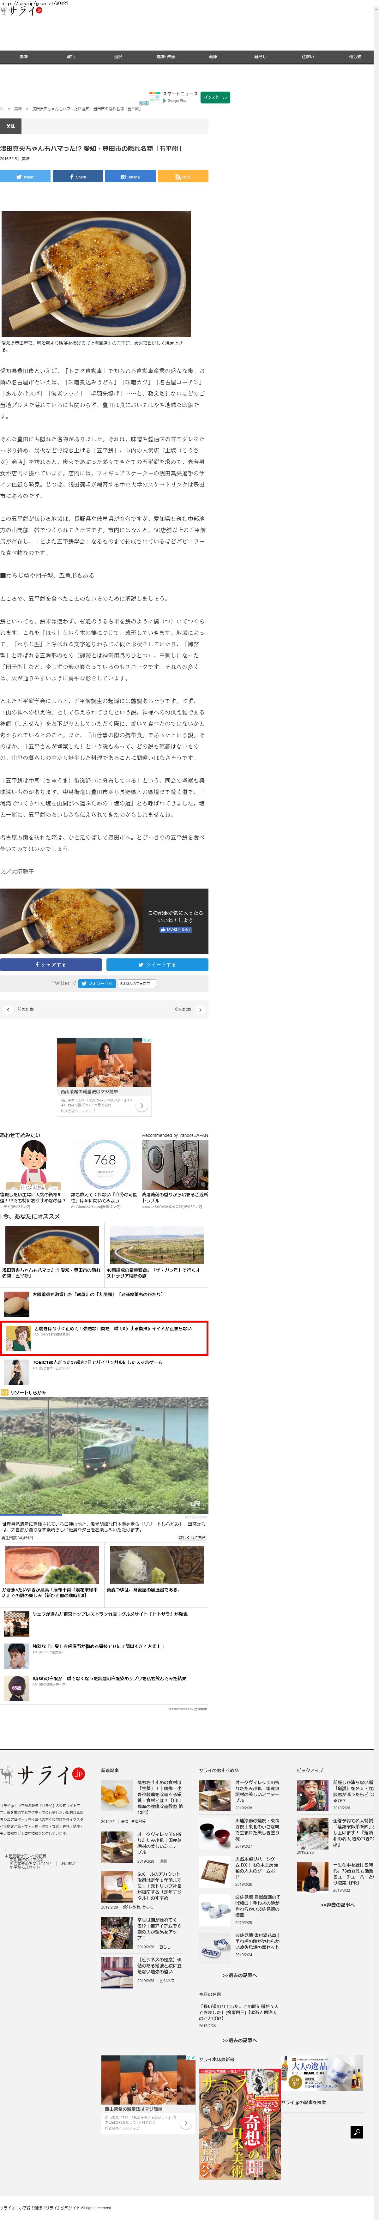Viewport: 379px width, 2220px height.
Task: Click the circular arrow on the mid-page banner ad
Action: coord(142,1106)
